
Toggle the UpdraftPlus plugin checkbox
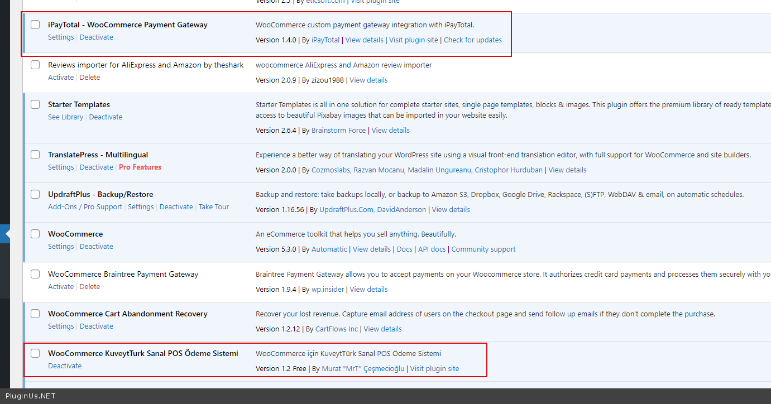click(35, 194)
